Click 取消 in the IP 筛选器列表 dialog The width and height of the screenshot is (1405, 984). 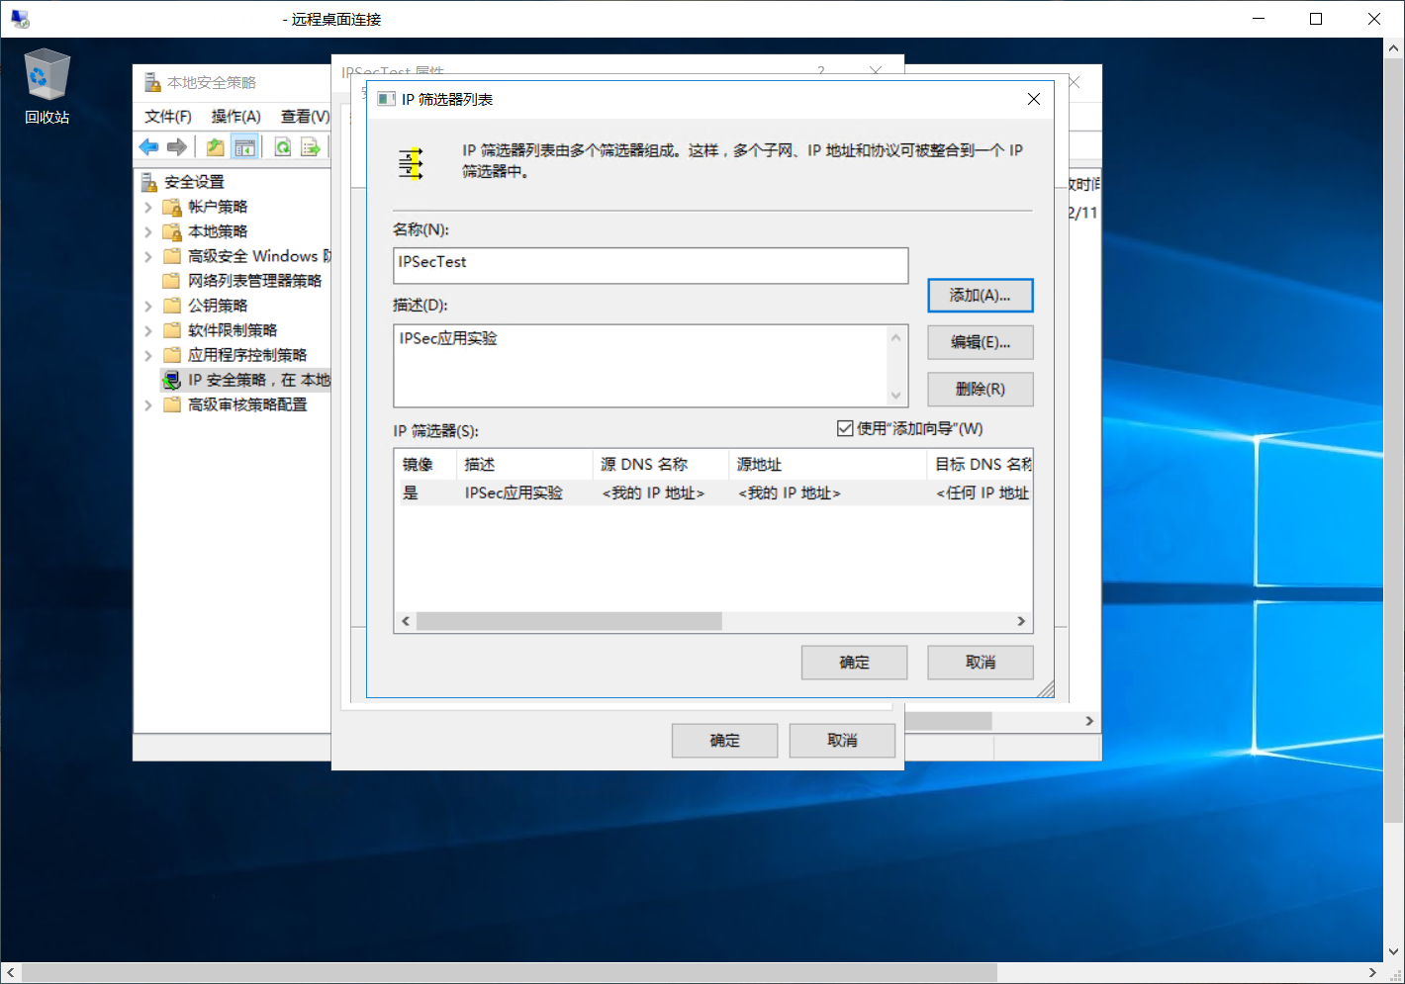981,663
